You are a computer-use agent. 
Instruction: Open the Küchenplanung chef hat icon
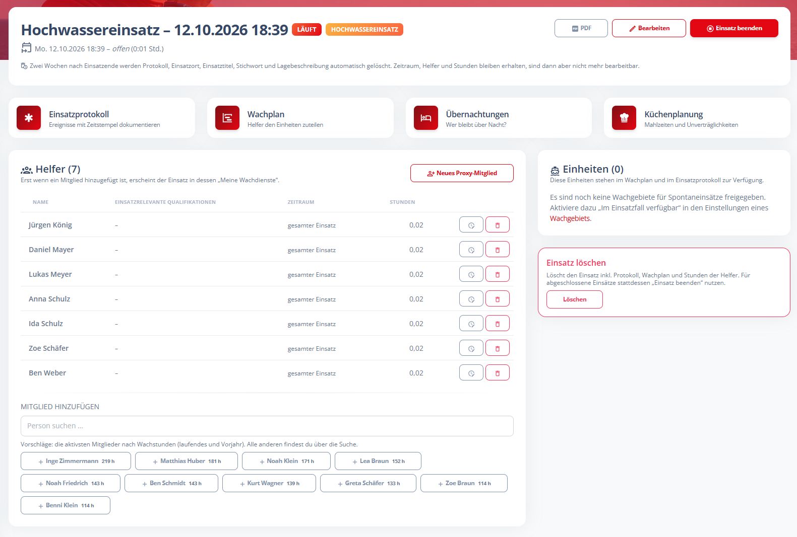(x=624, y=118)
